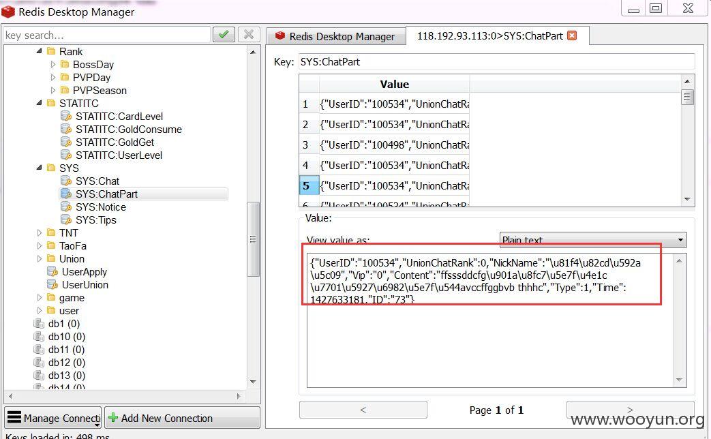Select the Union folder label
Image resolution: width=711 pixels, height=439 pixels.
point(72,259)
